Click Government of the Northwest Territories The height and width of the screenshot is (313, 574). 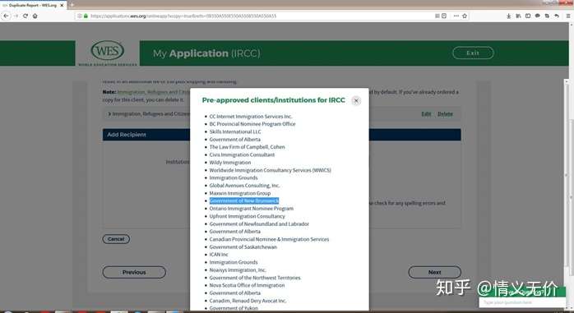point(255,278)
